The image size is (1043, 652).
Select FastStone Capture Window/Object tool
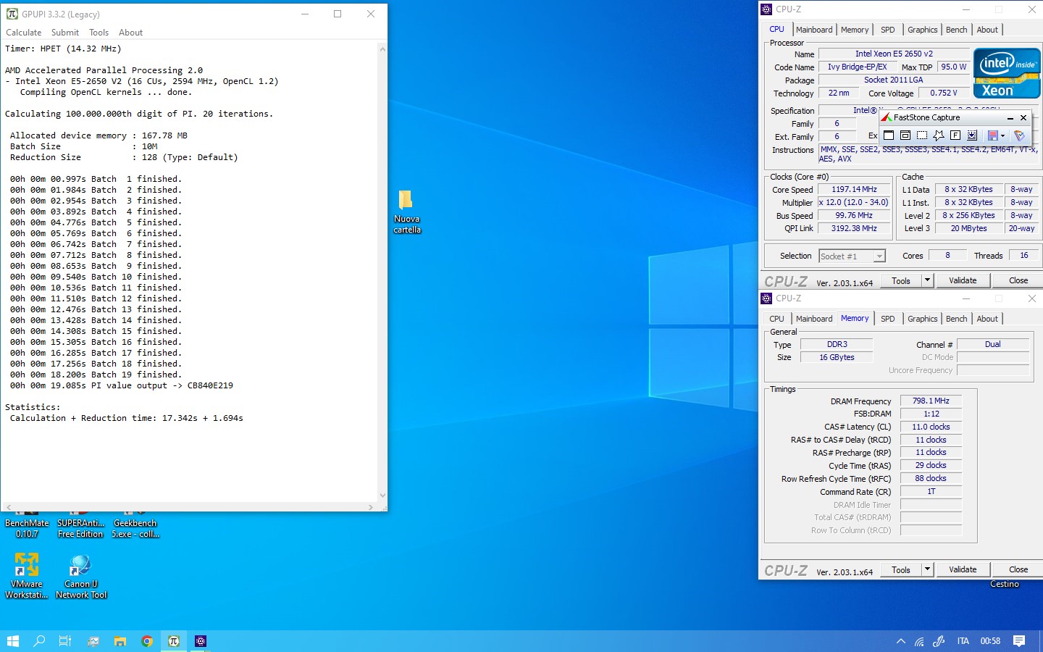point(905,135)
